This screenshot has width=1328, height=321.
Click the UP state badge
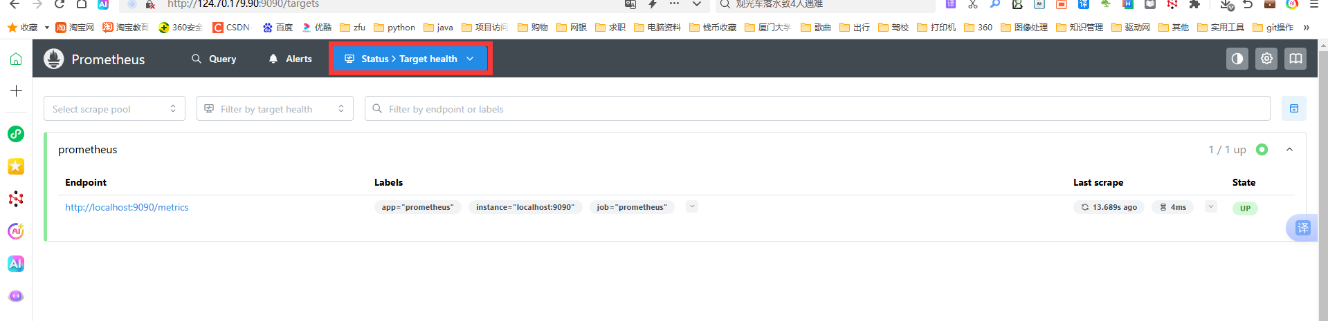(x=1245, y=208)
